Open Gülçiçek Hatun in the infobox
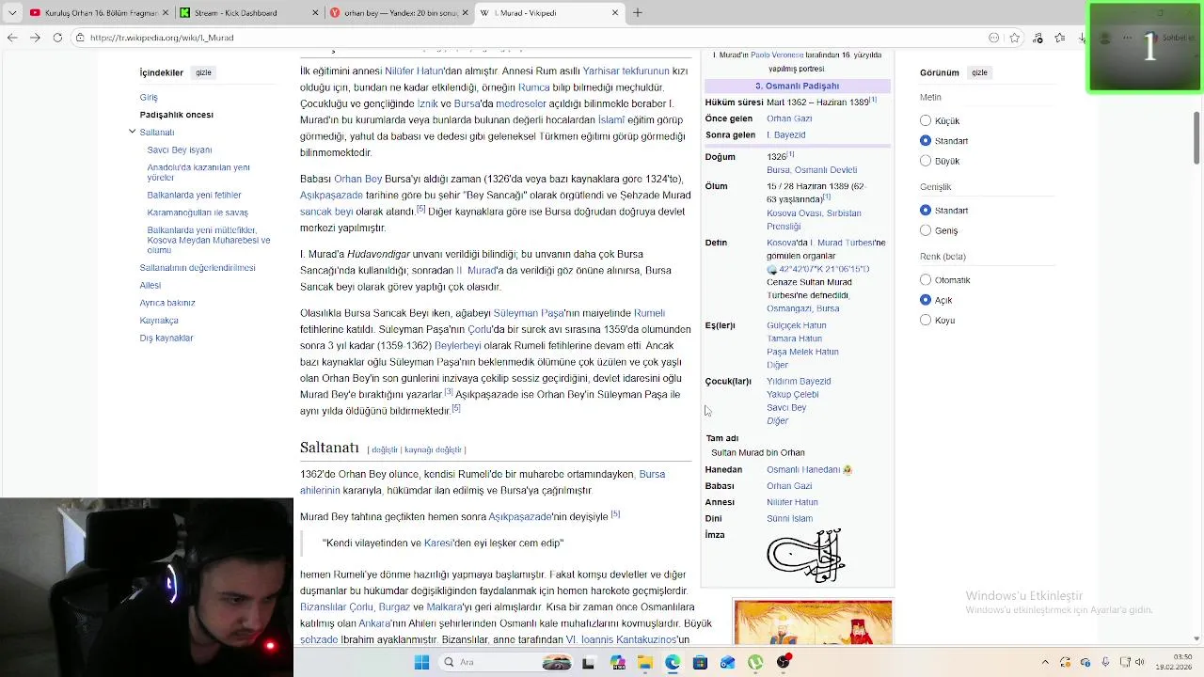This screenshot has height=677, width=1204. tap(797, 325)
